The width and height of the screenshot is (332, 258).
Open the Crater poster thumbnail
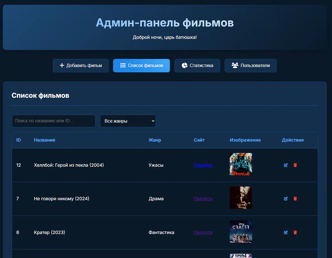[241, 231]
